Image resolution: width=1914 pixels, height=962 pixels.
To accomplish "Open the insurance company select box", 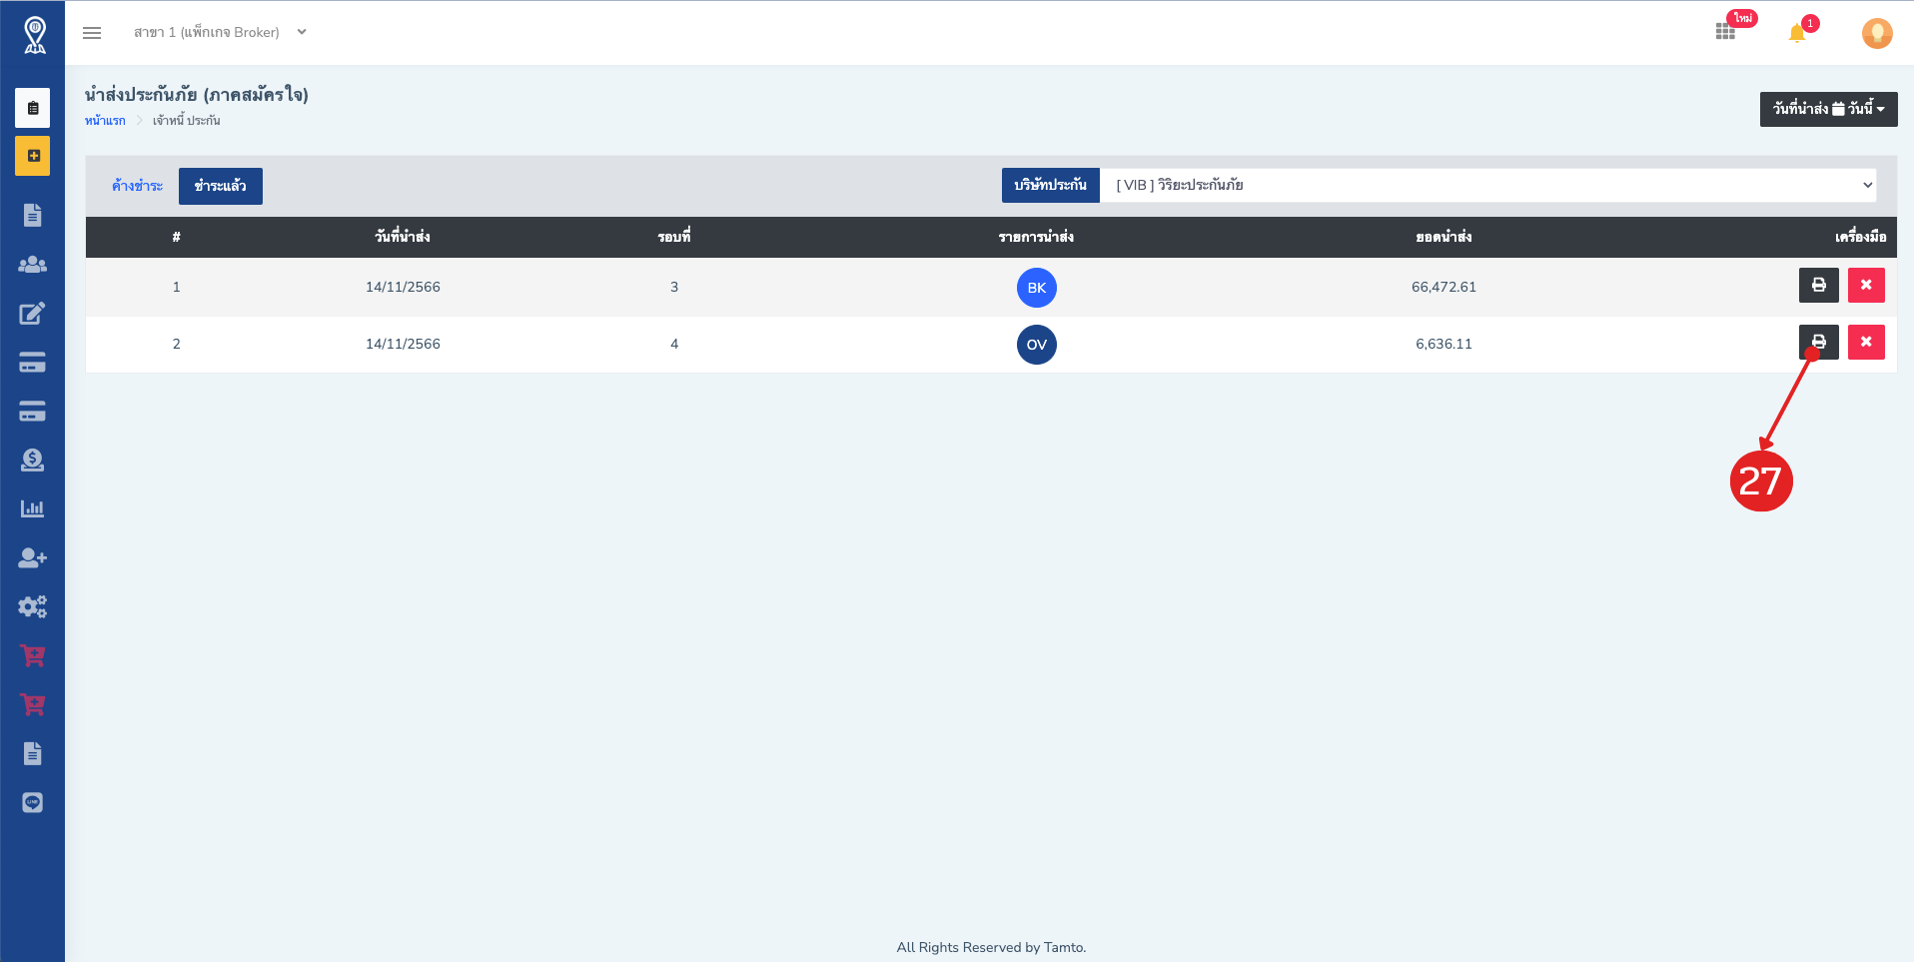I will click(1488, 185).
